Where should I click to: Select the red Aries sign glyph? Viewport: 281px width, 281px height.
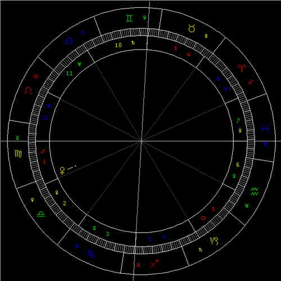(x=242, y=69)
